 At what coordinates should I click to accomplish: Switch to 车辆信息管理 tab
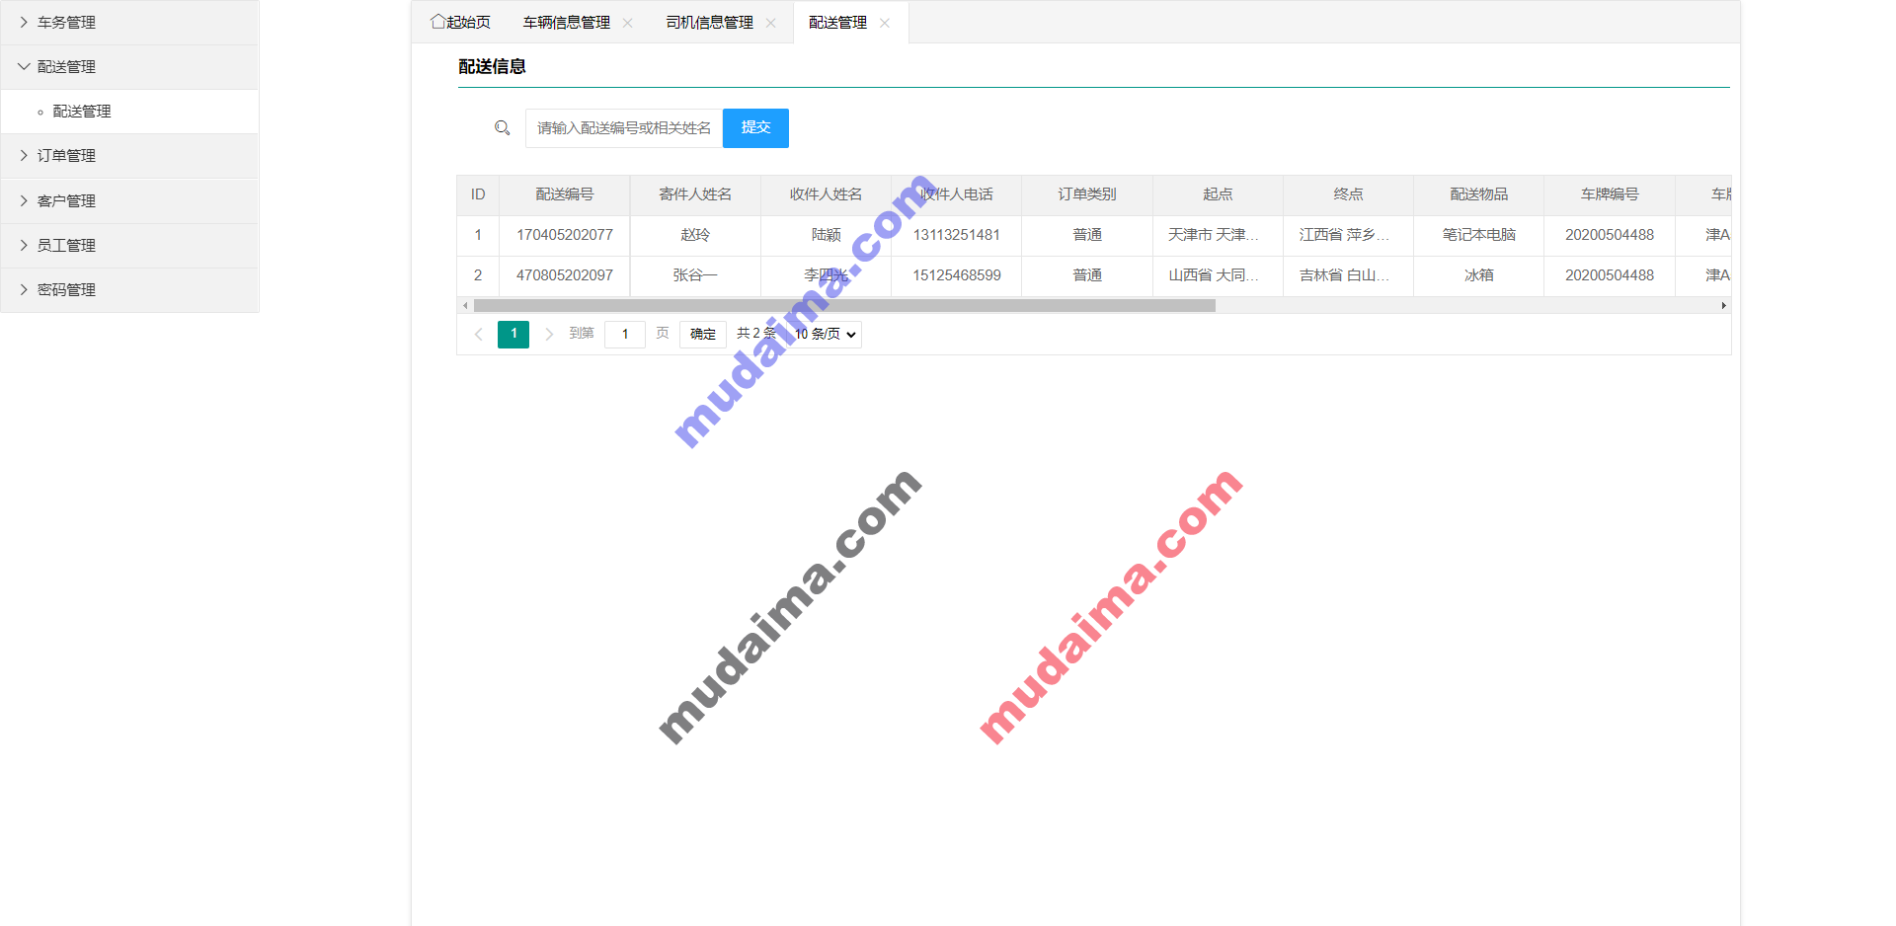[567, 23]
